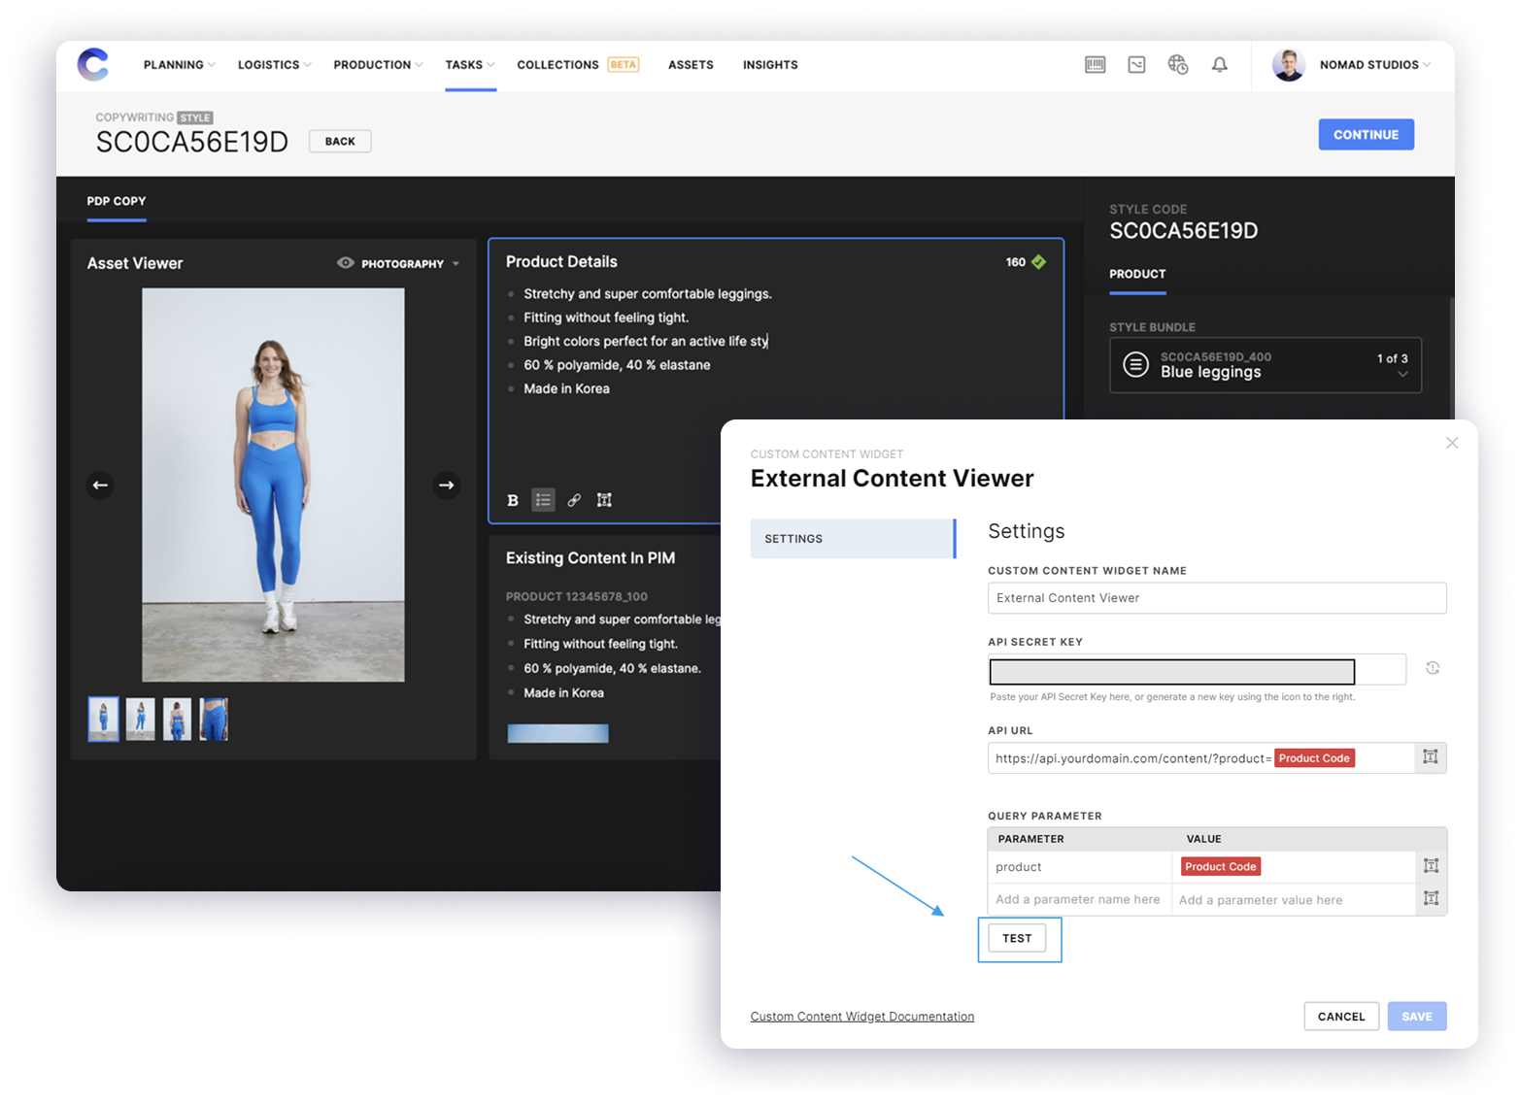The image size is (1519, 1105).
Task: Click the Add a parameter value field
Action: (1293, 900)
